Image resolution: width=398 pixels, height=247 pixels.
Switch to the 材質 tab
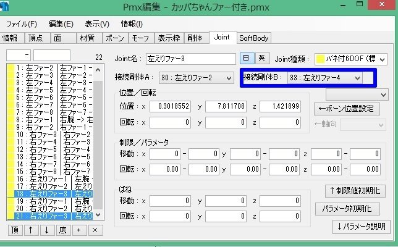point(90,38)
